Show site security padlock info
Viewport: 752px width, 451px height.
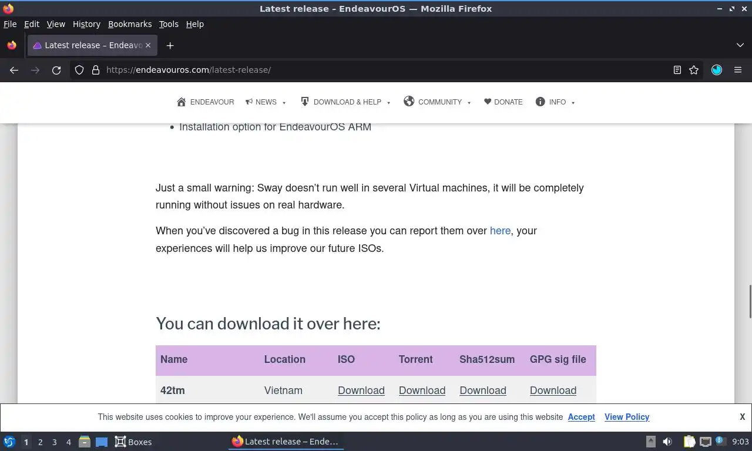tap(96, 70)
